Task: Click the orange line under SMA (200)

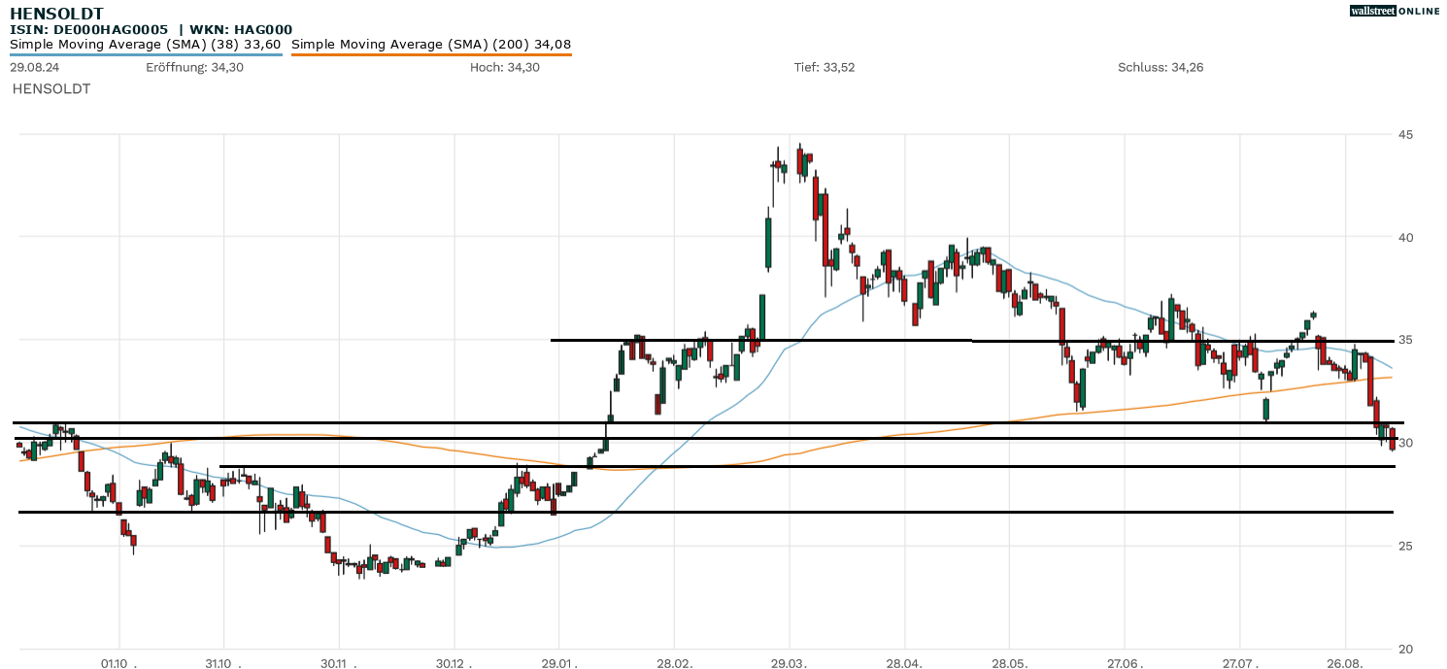Action: (x=431, y=54)
